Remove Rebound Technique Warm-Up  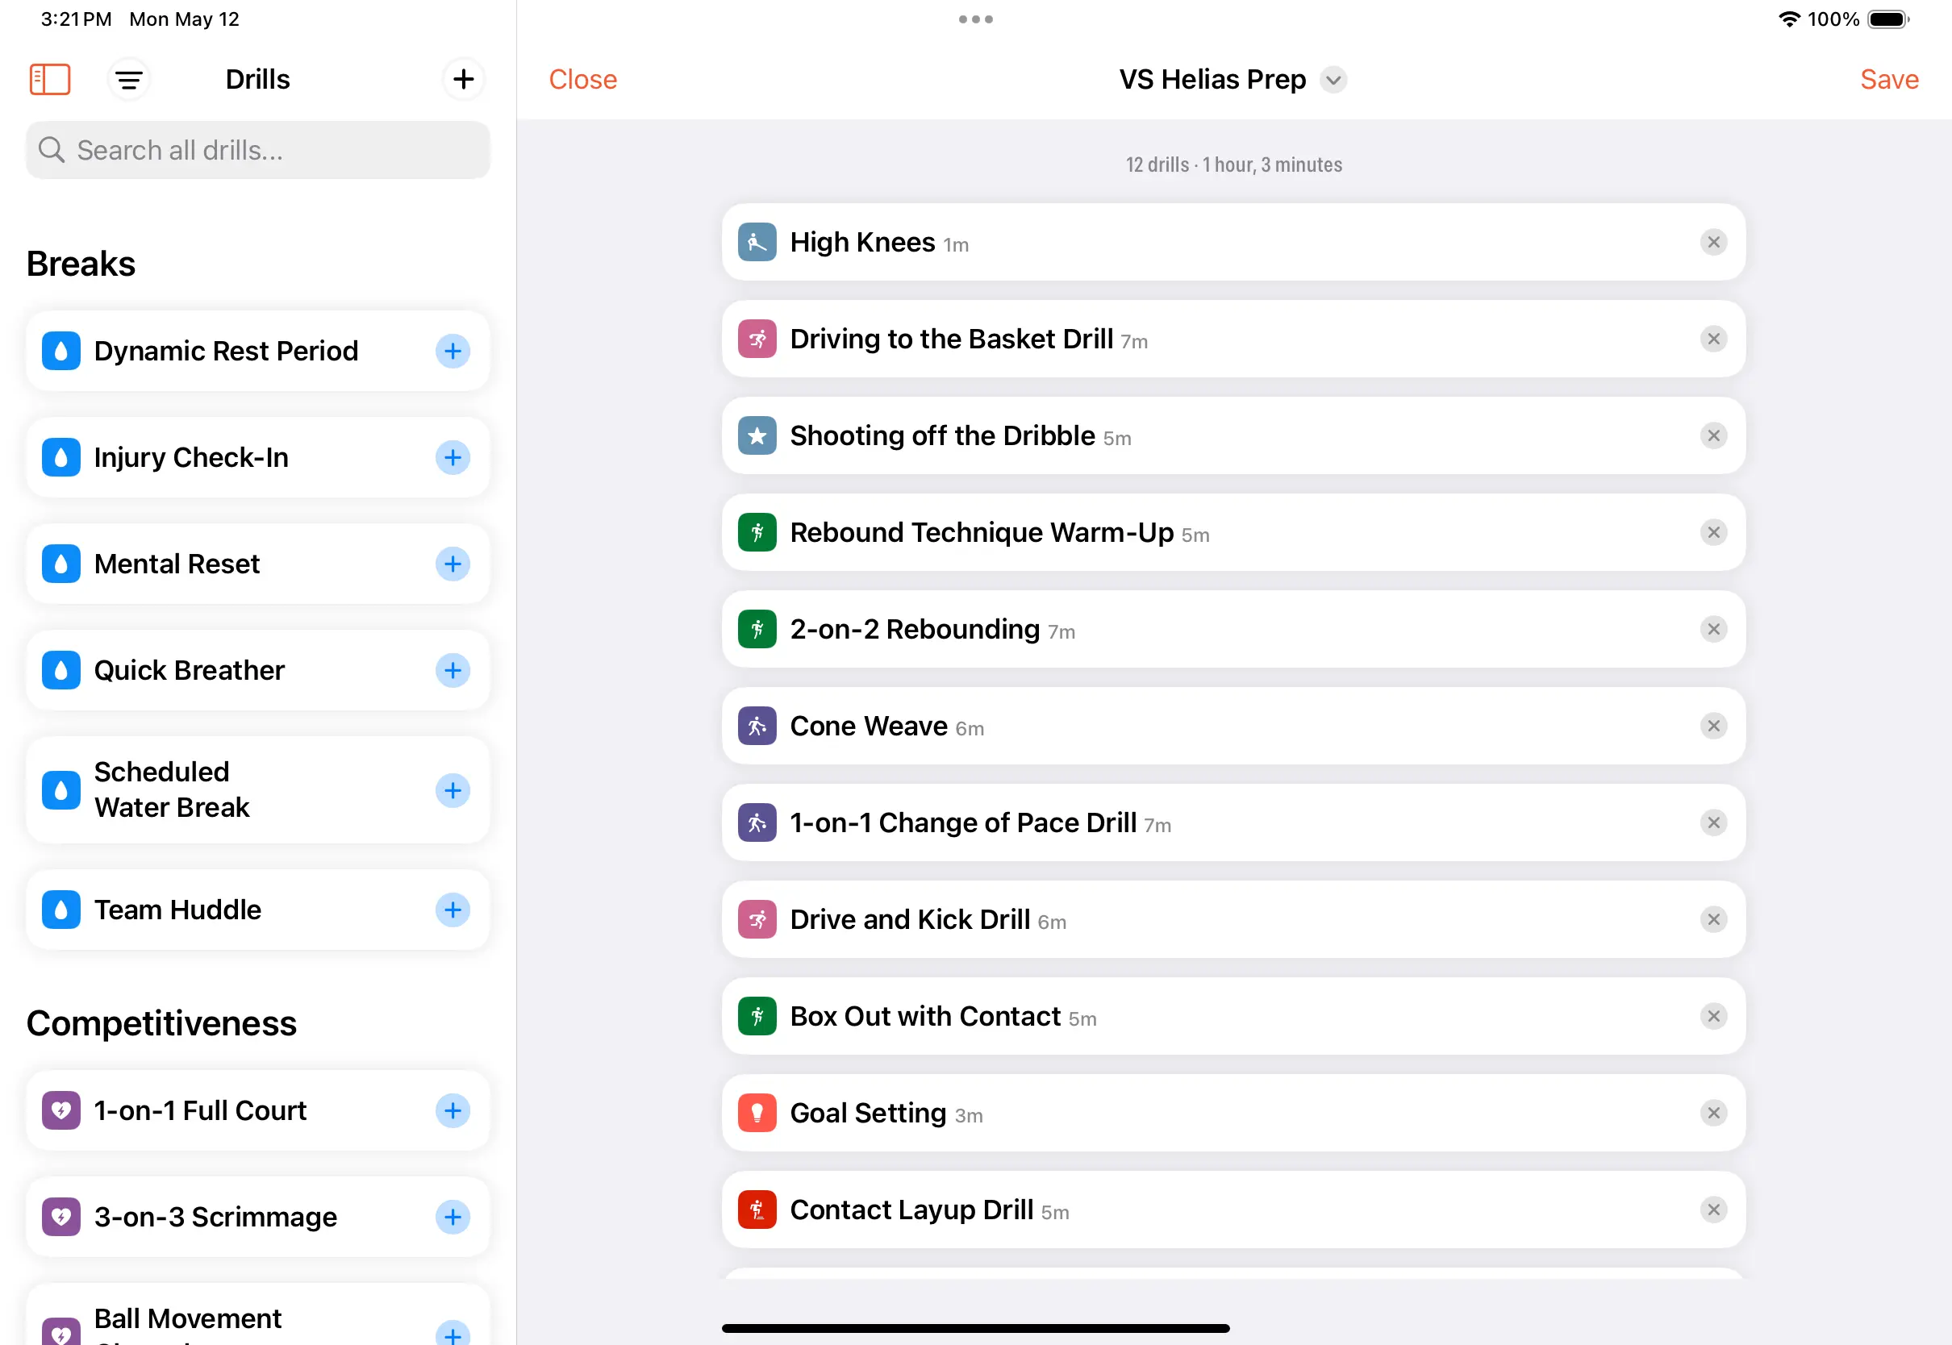point(1713,533)
